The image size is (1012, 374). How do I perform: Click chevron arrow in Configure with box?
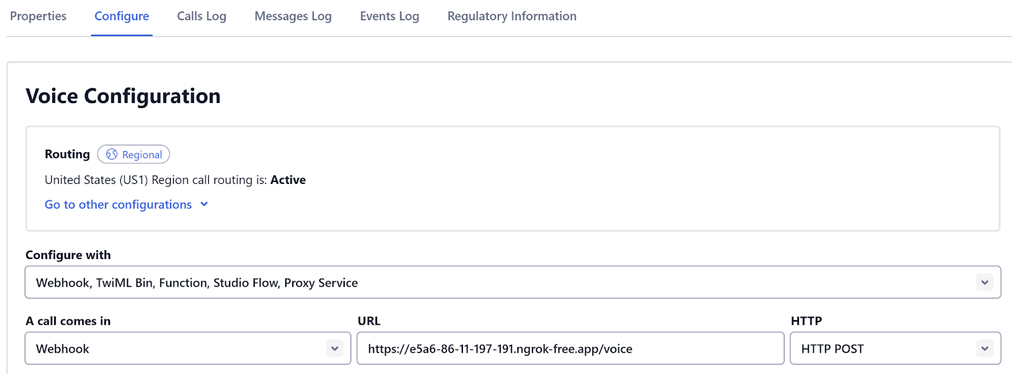984,282
